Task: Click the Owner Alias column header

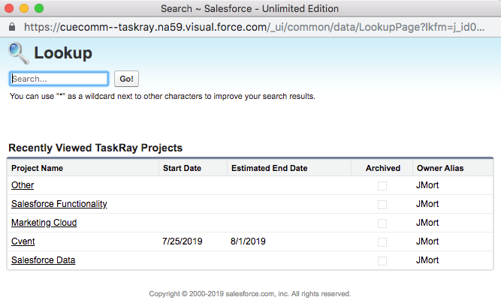Action: (x=440, y=168)
